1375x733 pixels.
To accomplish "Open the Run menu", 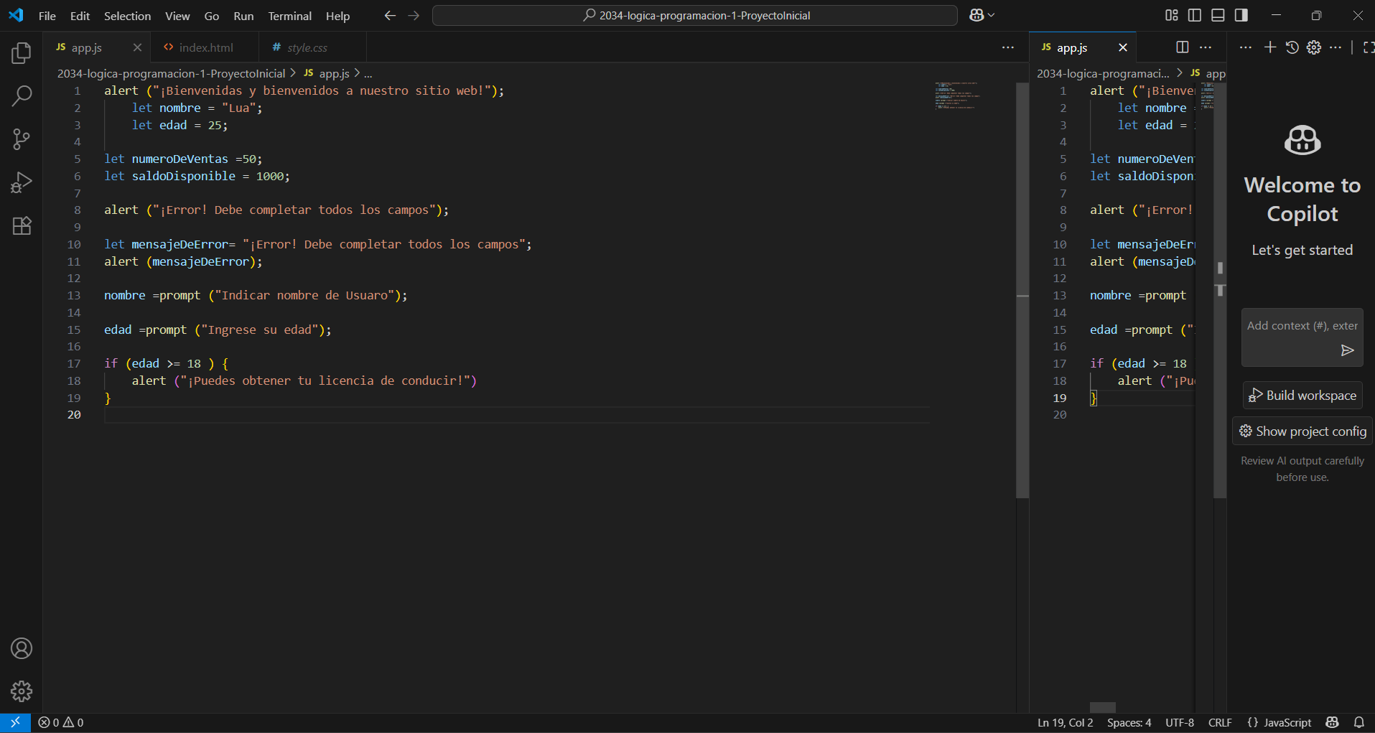I will pos(243,16).
